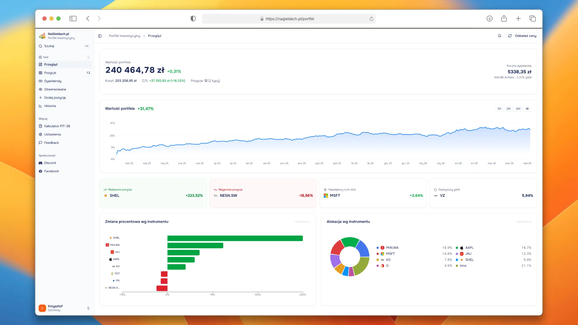Click the notification bell icon
Viewport: 578px width, 325px height.
[499, 36]
